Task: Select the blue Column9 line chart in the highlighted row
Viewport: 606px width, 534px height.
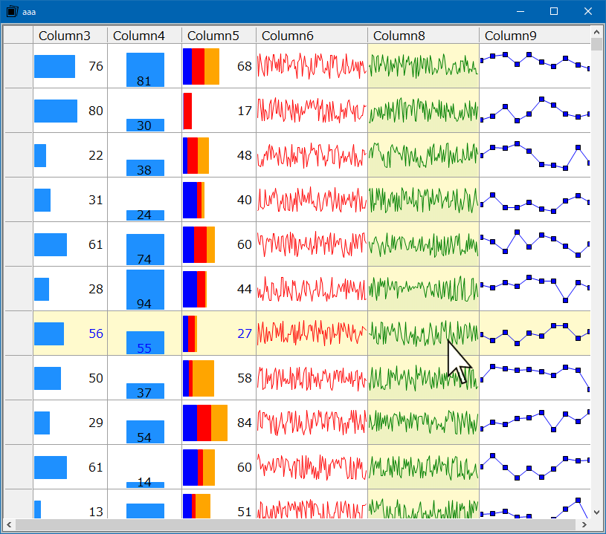Action: 535,333
